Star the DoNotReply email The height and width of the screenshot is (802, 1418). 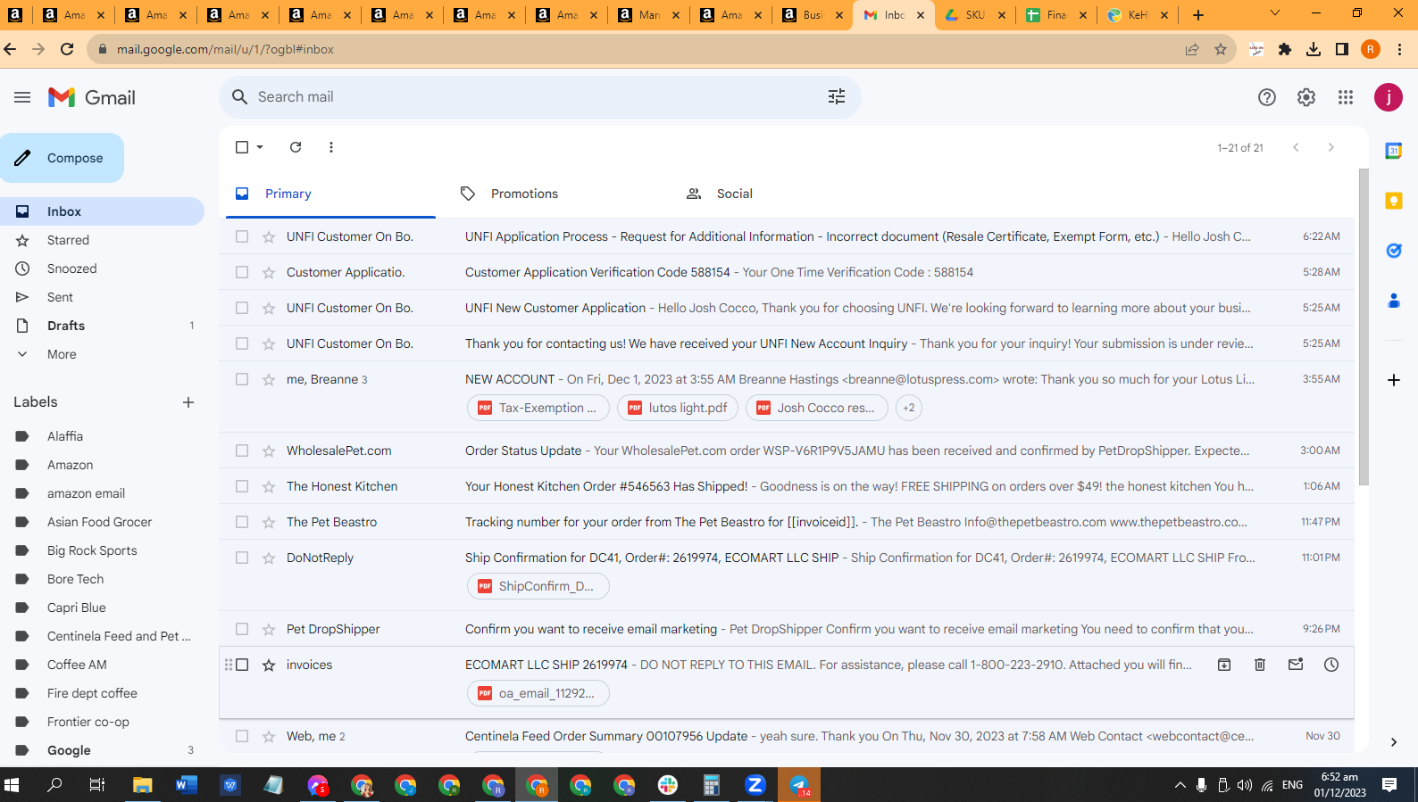[x=269, y=558]
